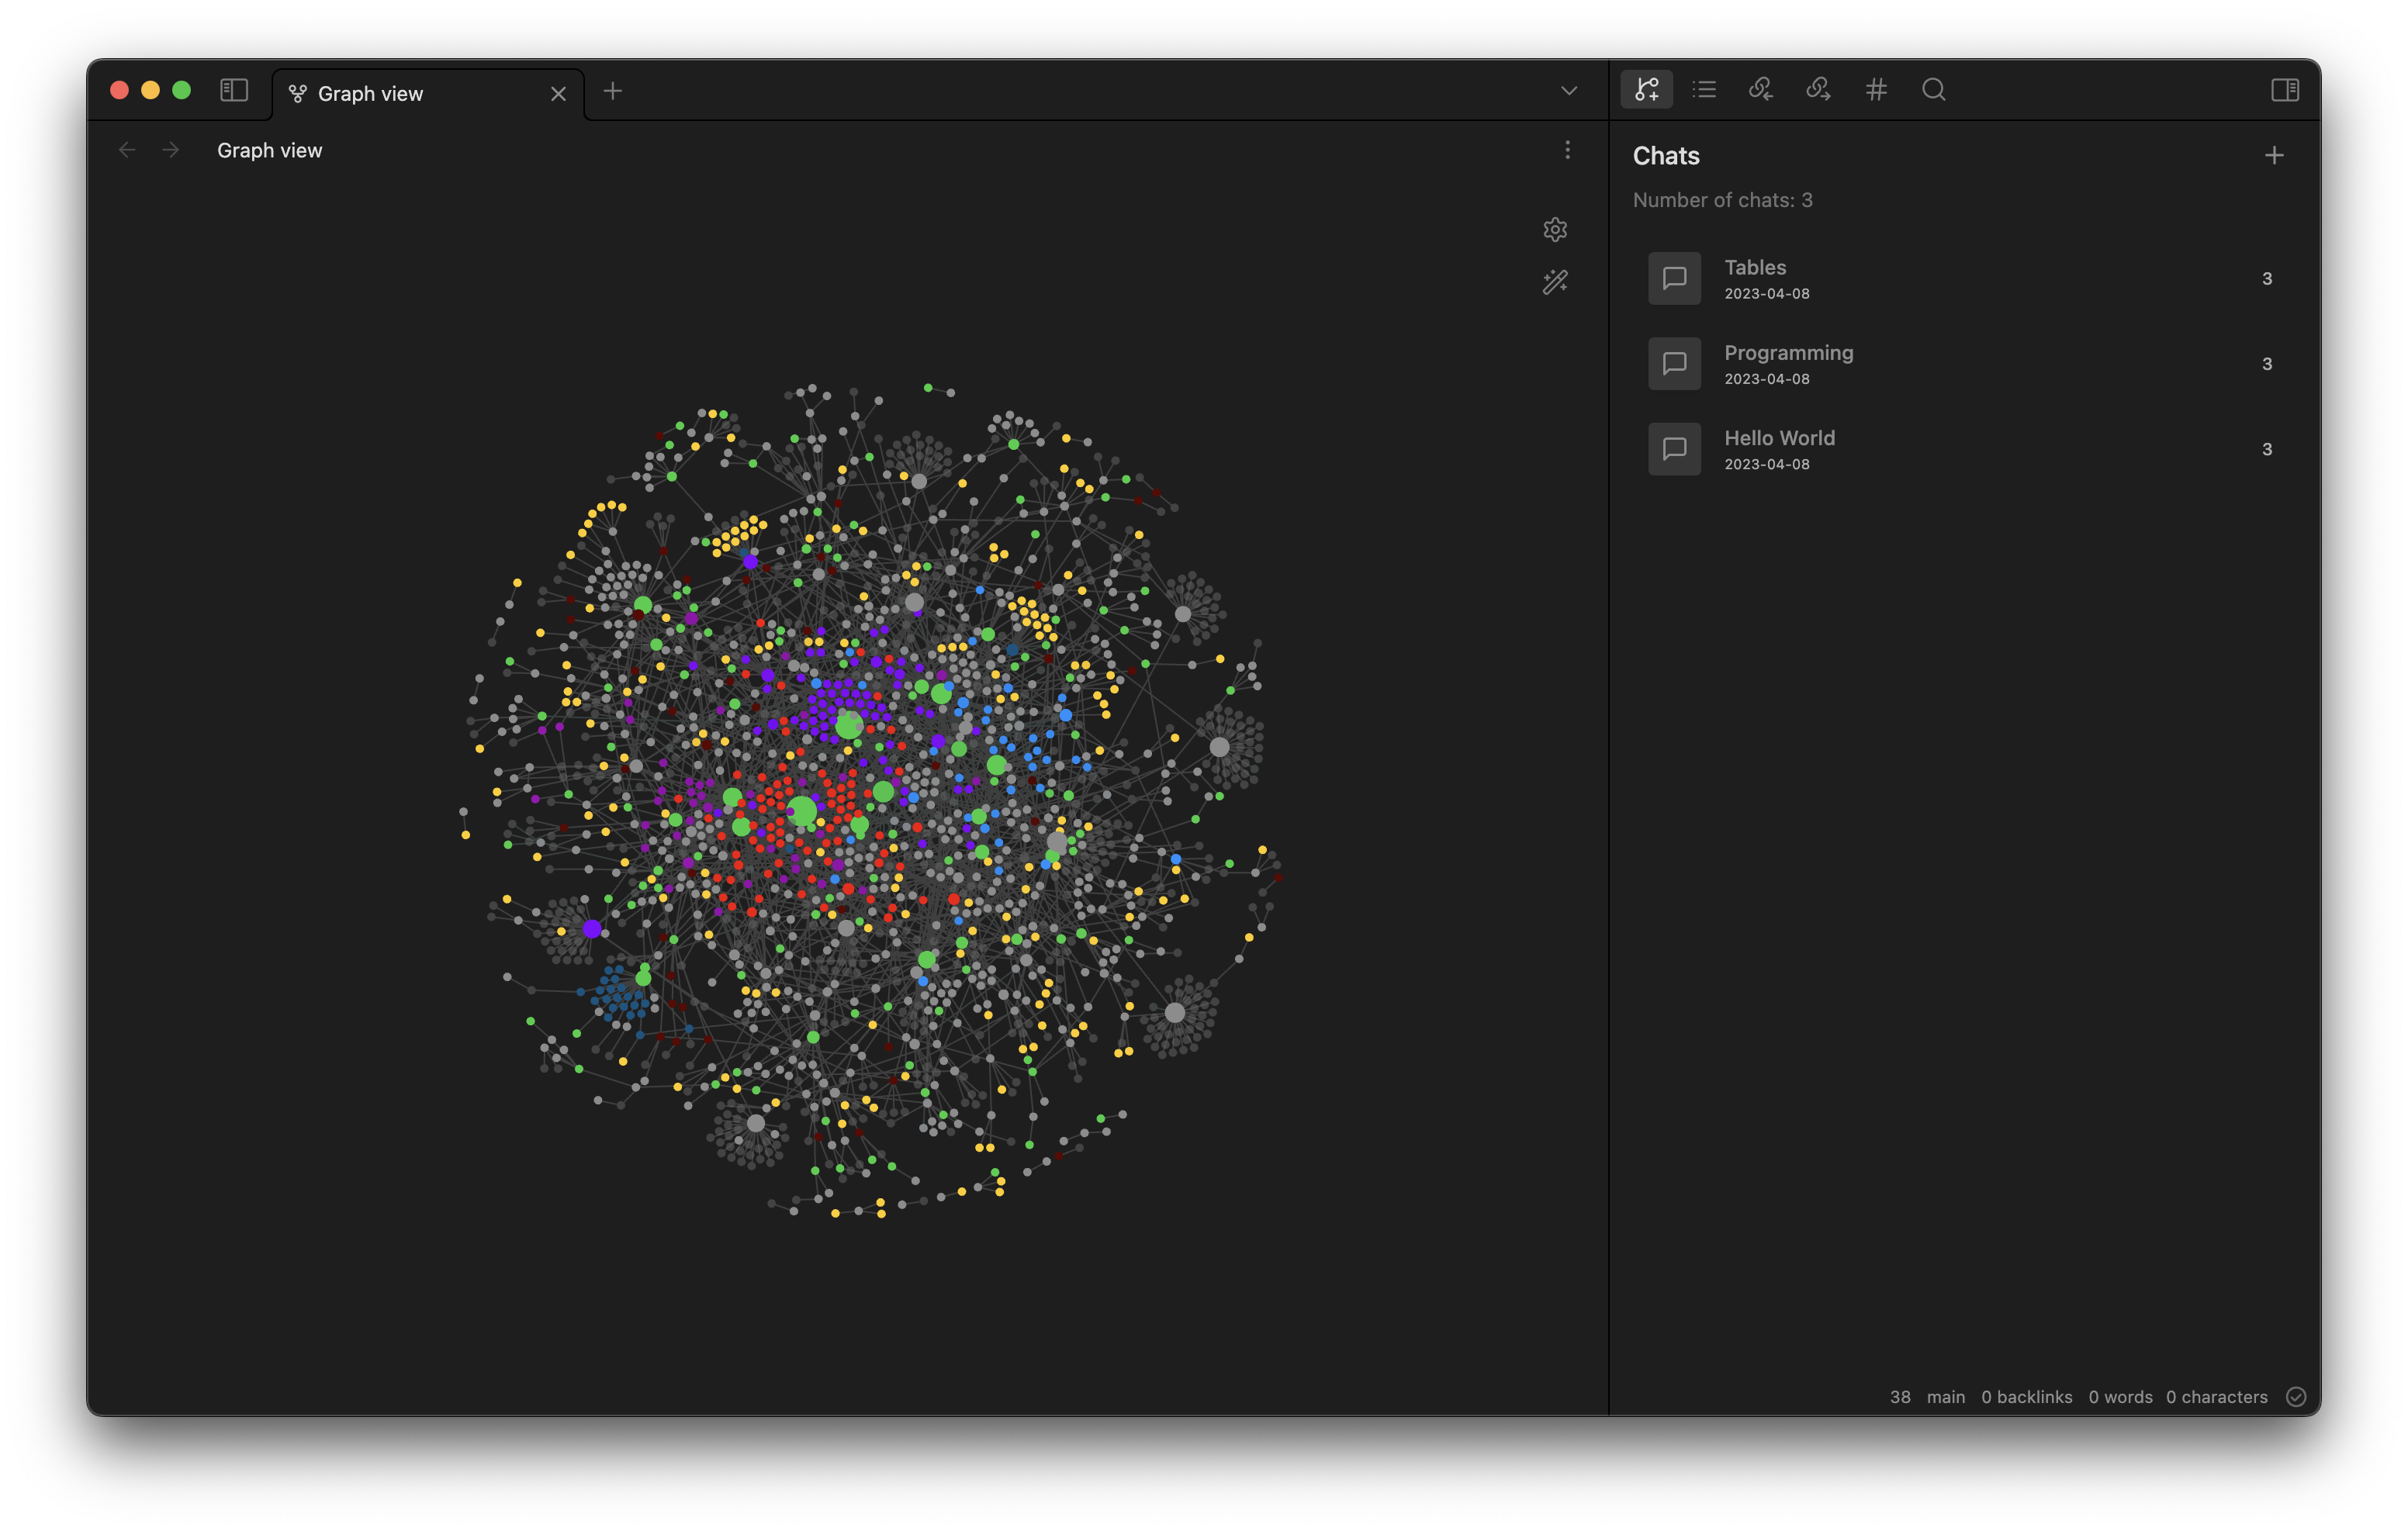Viewport: 2408px width, 1531px height.
Task: Collapse the right sidebar
Action: tap(2285, 90)
